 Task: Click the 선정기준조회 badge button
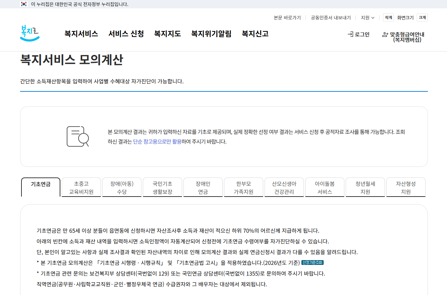313,263
